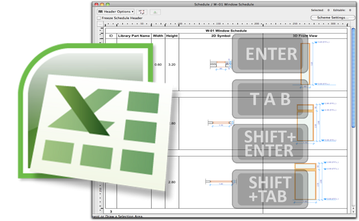Click the Height column header

[172, 36]
